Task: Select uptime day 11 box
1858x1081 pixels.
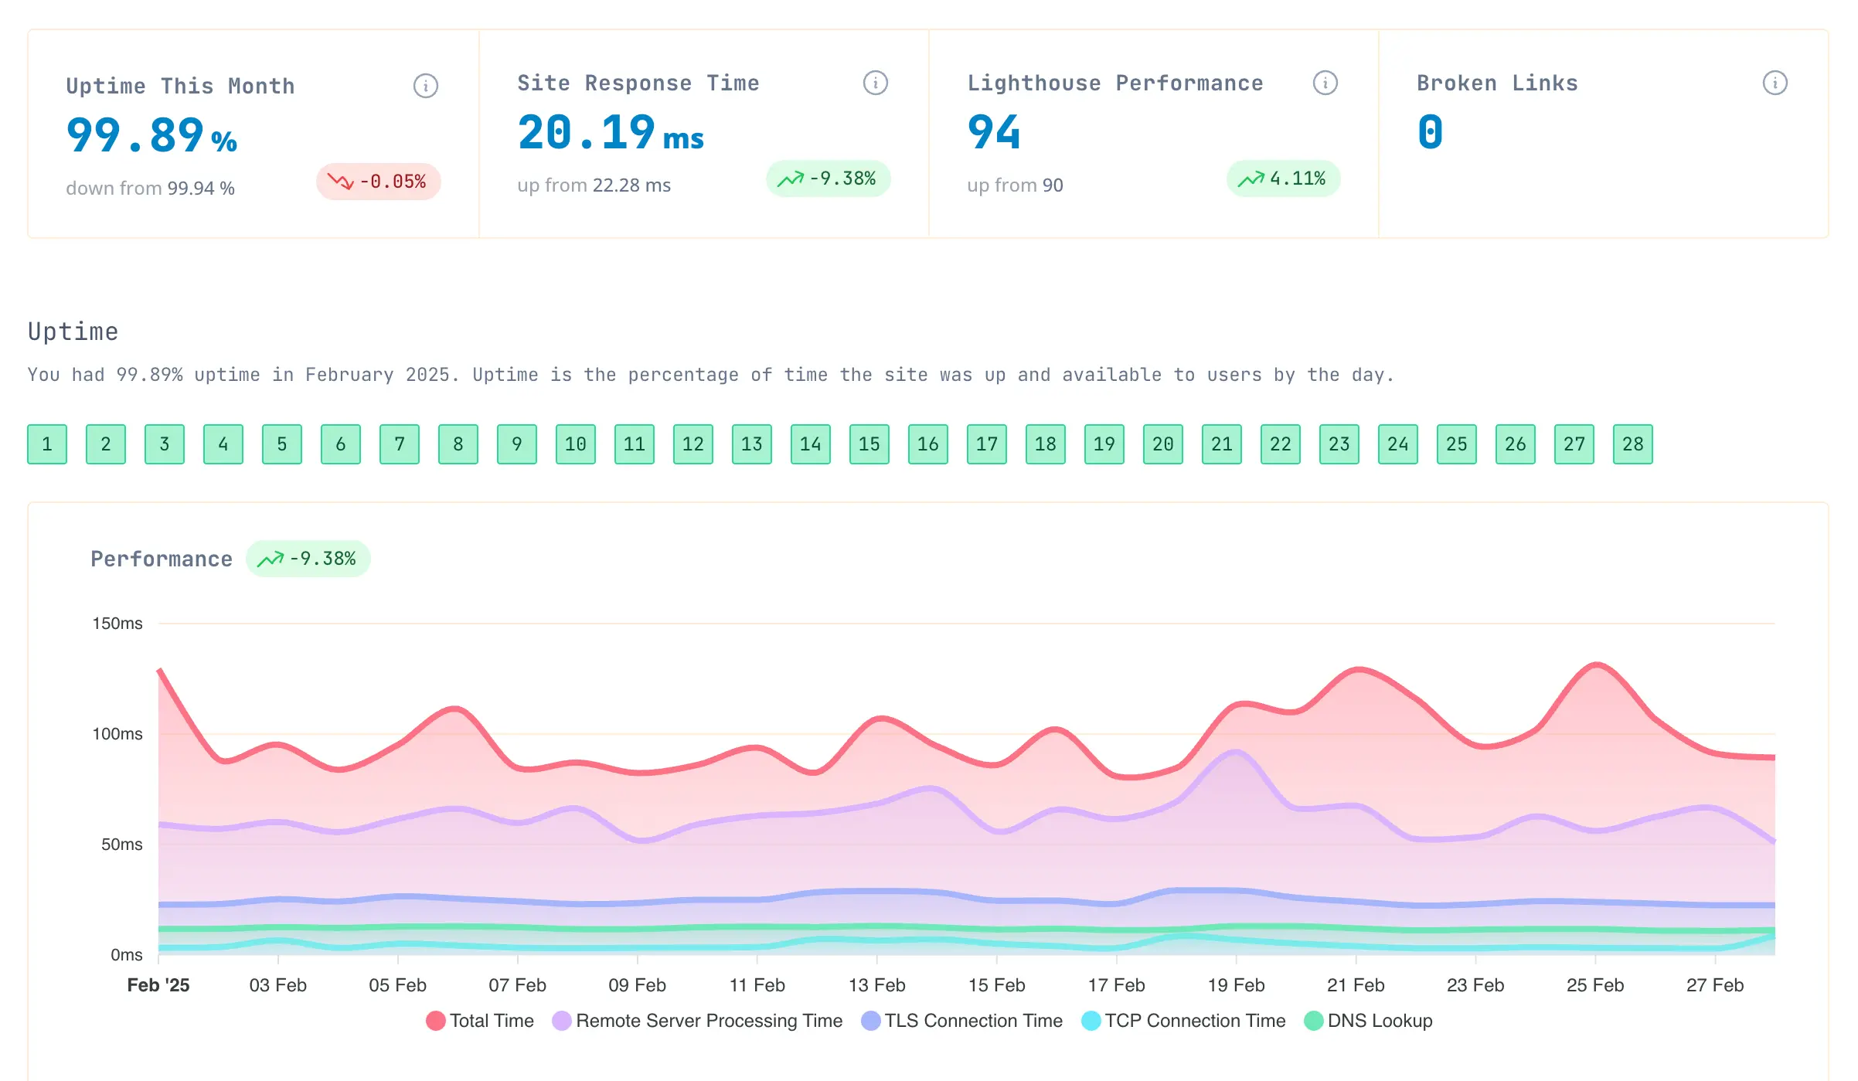Action: click(635, 444)
